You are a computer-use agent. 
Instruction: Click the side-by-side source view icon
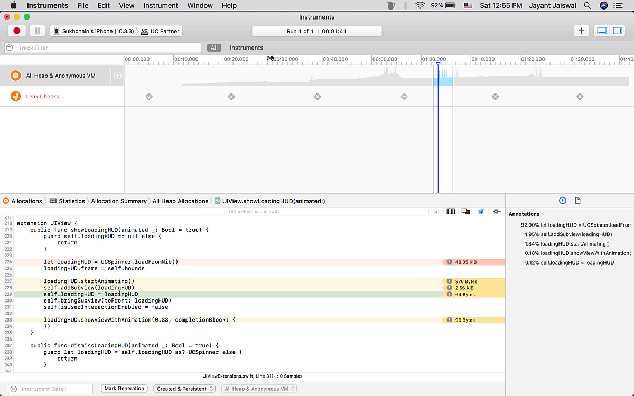pos(451,211)
